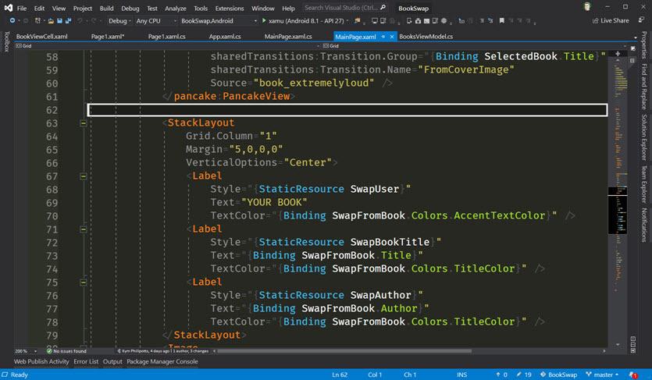Click the No issues found indicator
Screen dimensions: 652x380
click(66, 351)
